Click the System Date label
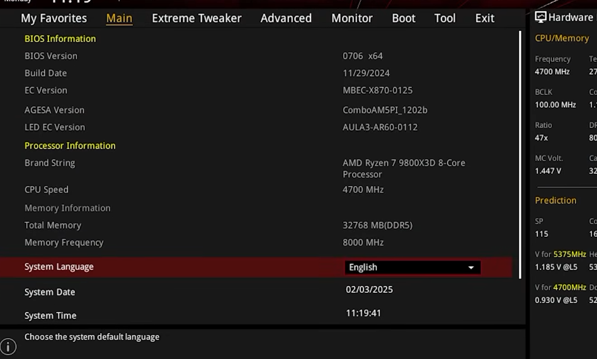The width and height of the screenshot is (597, 359). pos(50,292)
